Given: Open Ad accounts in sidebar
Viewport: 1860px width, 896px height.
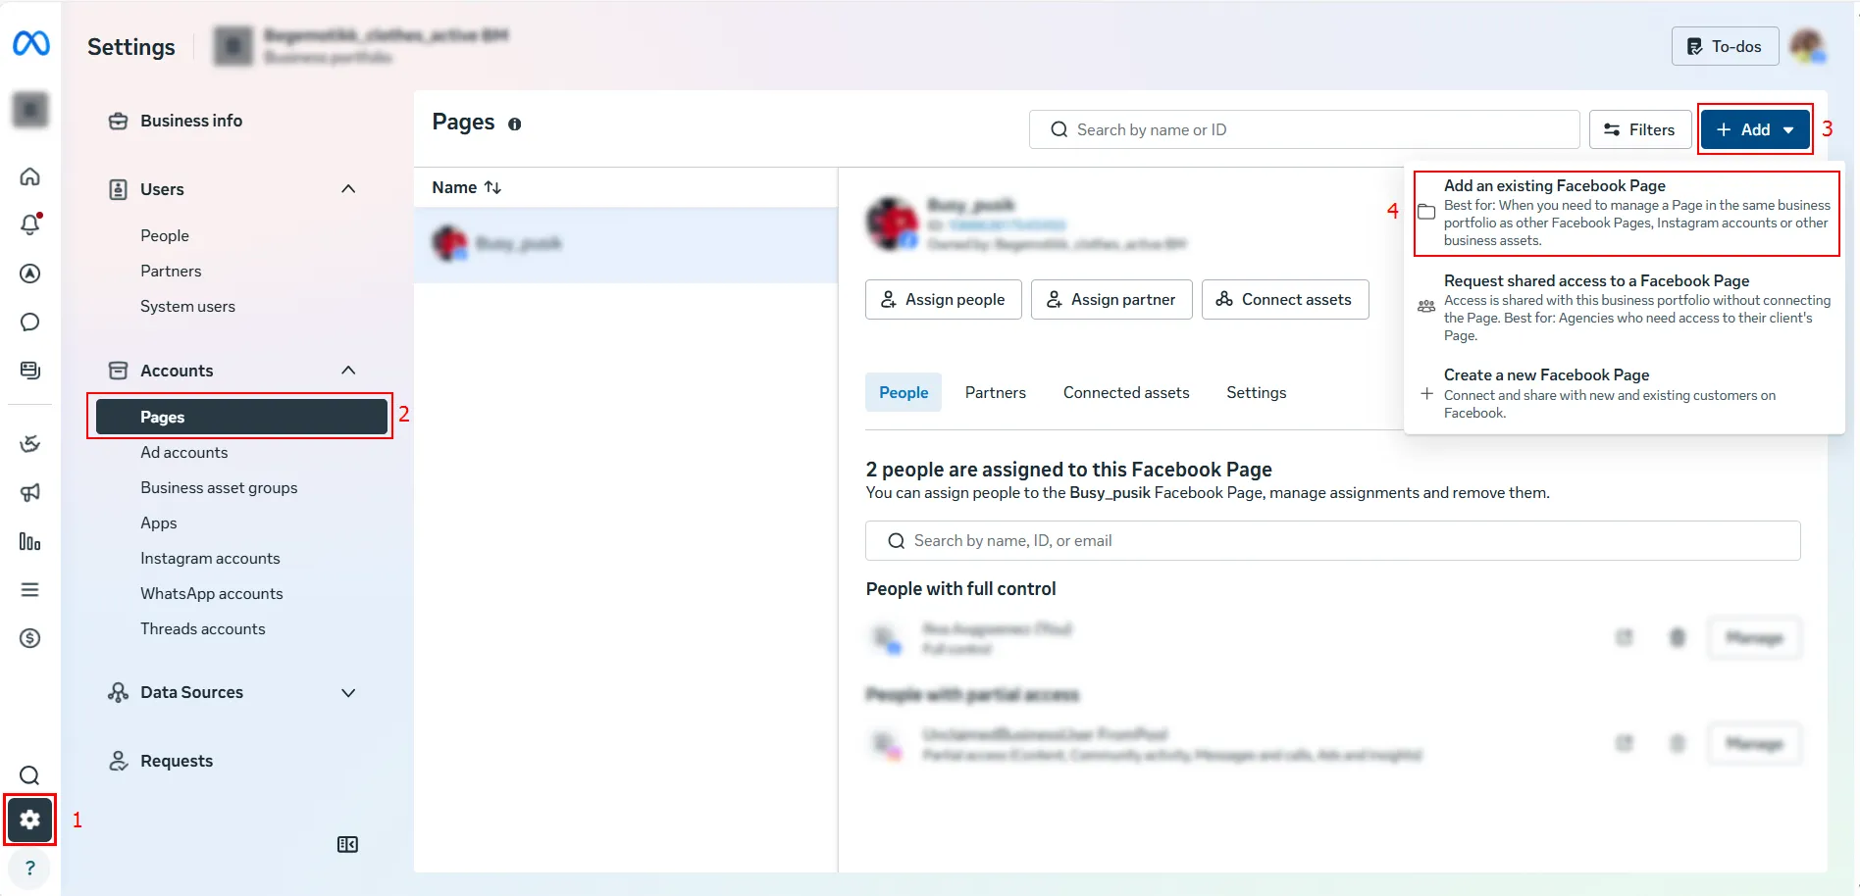Looking at the screenshot, I should [x=183, y=452].
